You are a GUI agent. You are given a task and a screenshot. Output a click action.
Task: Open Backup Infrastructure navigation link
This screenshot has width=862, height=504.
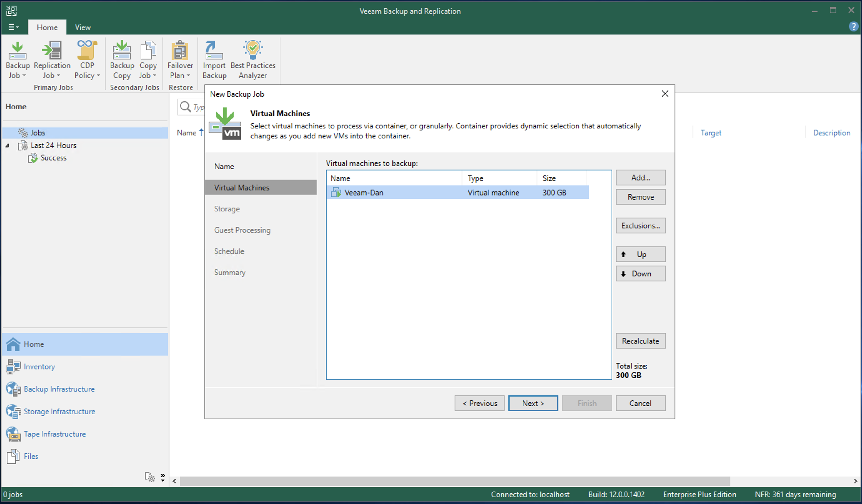point(59,389)
